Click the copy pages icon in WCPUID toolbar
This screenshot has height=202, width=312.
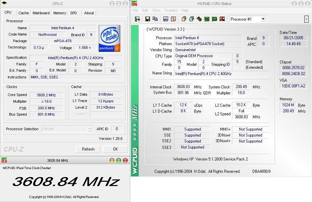155,19
